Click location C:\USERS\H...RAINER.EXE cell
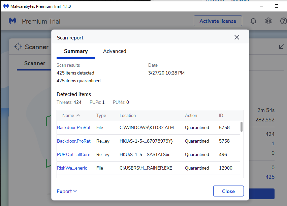 pyautogui.click(x=146, y=168)
